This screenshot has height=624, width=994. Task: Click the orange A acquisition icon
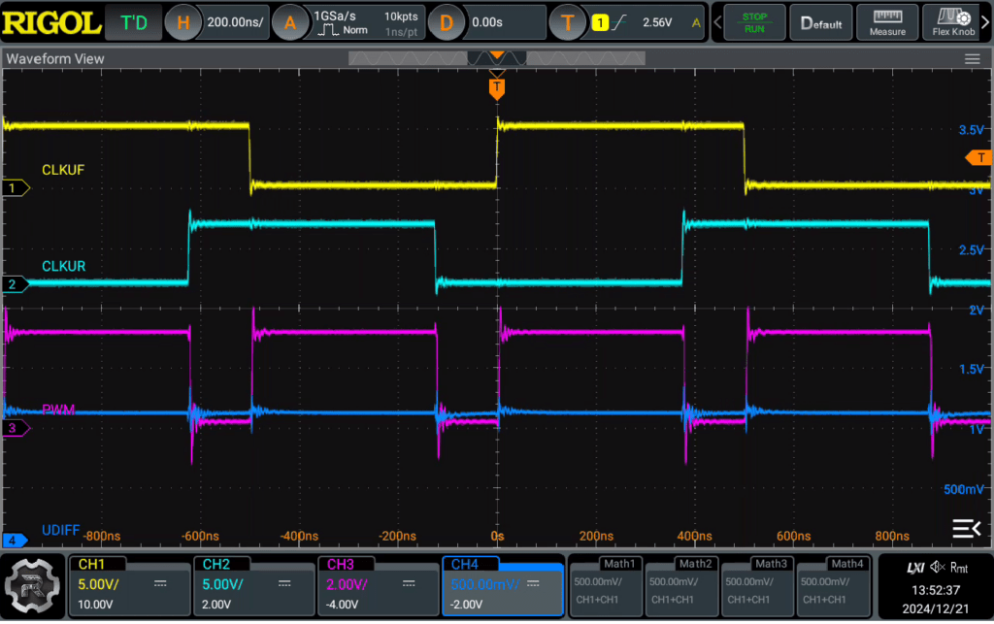[289, 23]
